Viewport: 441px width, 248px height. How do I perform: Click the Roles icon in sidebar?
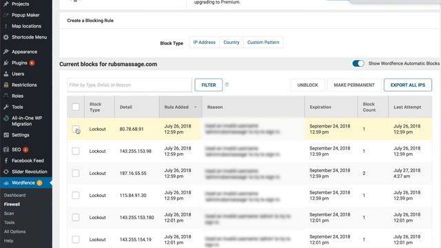[x=6, y=96]
